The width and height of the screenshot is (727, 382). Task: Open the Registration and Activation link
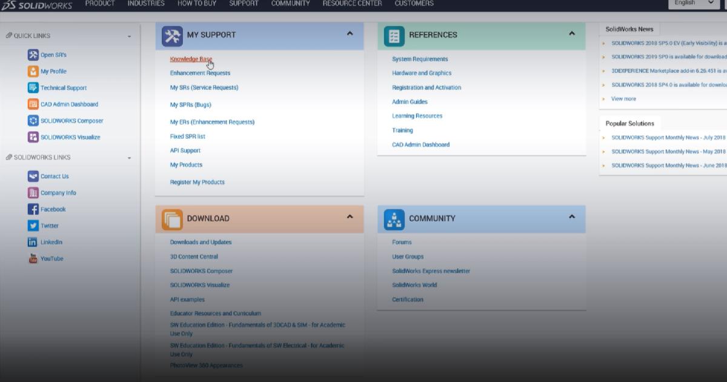click(427, 87)
